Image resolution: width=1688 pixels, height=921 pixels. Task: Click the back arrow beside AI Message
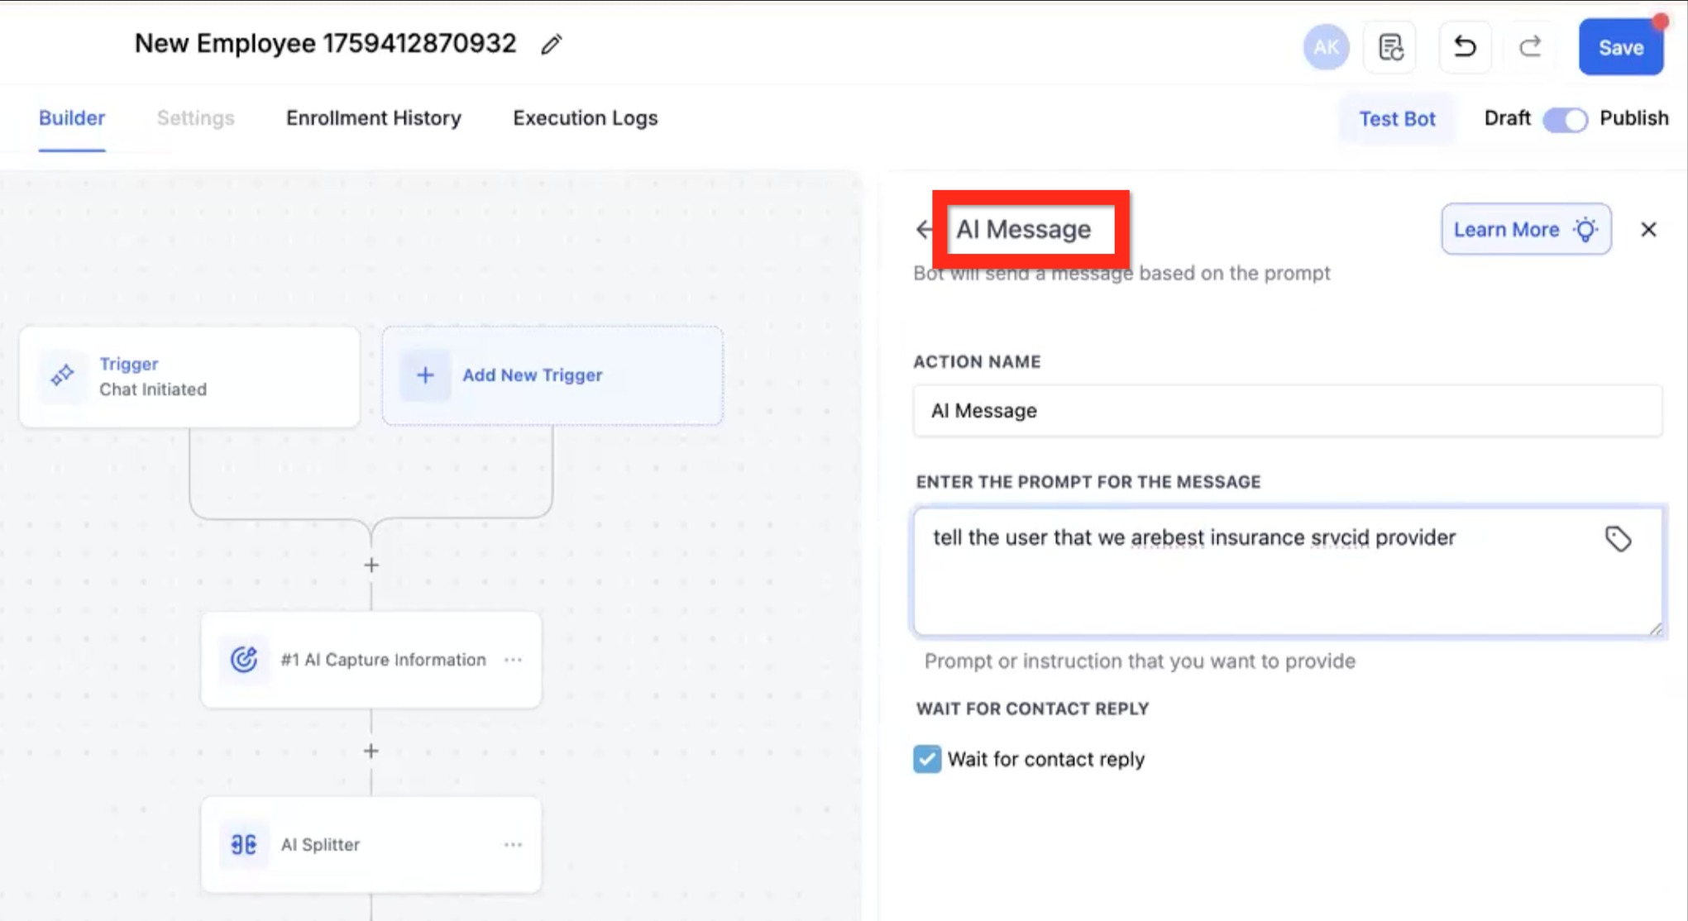[x=924, y=229]
